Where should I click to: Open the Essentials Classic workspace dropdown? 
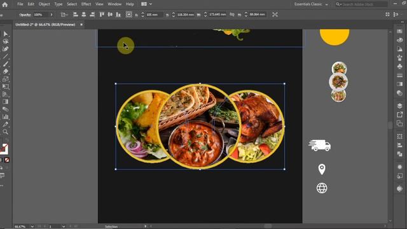(x=311, y=4)
